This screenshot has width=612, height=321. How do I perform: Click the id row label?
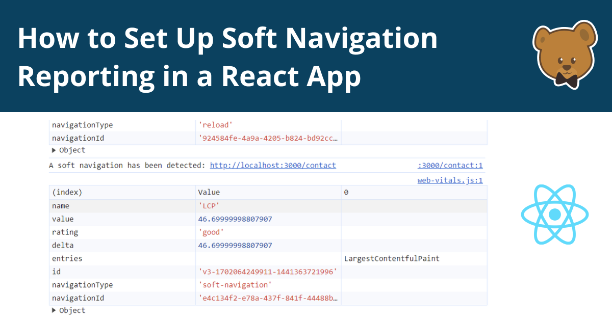click(56, 272)
